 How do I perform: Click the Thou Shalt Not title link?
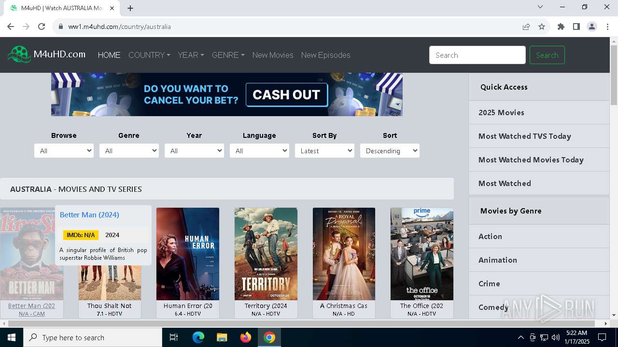[x=110, y=306]
